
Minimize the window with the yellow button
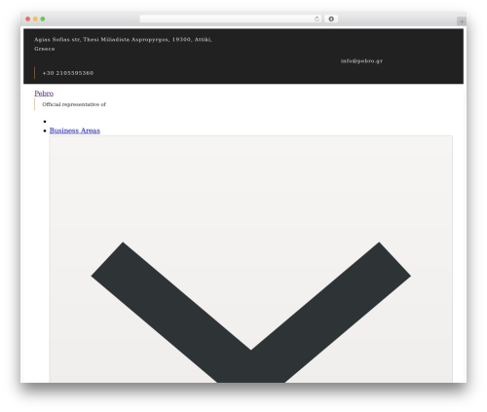click(35, 19)
